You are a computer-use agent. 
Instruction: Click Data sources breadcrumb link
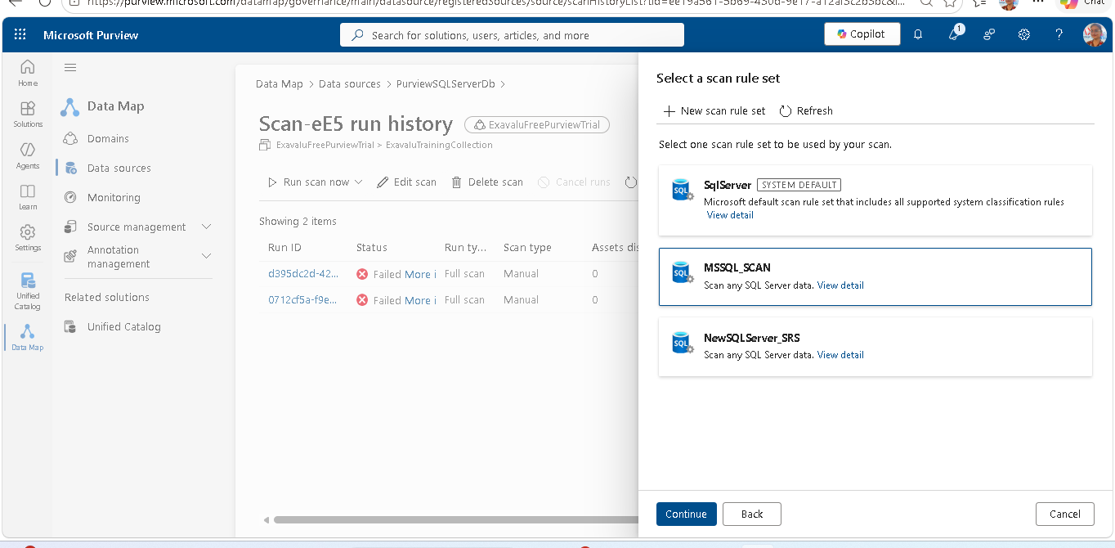tap(350, 83)
